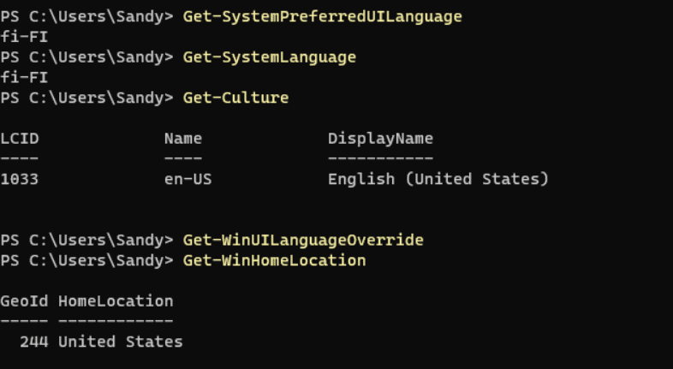Click the Get-WinUILanguageOverride command

point(303,241)
